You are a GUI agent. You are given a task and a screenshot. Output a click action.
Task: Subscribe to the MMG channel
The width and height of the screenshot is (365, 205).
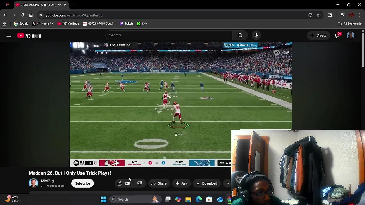(82, 183)
